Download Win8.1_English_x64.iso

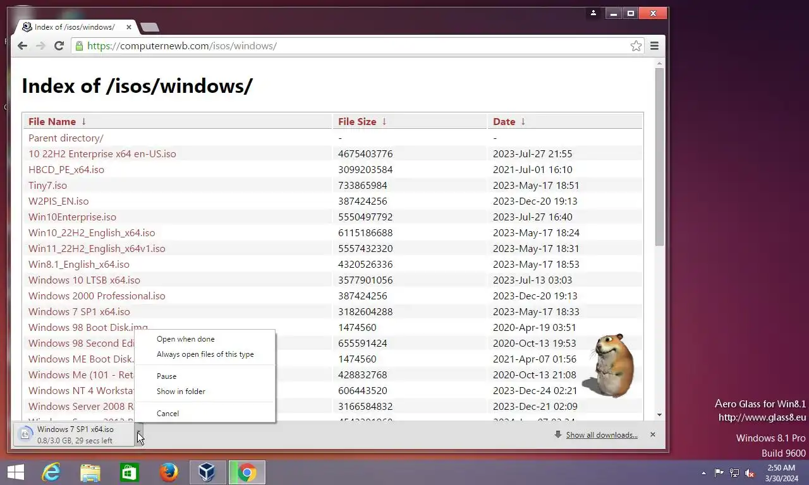click(x=79, y=264)
